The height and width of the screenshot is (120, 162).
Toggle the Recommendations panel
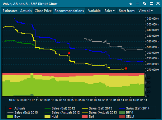pyautogui.click(x=69, y=11)
